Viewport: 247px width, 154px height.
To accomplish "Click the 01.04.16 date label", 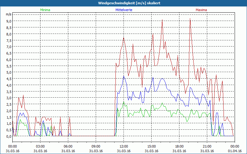I will 235,151.
